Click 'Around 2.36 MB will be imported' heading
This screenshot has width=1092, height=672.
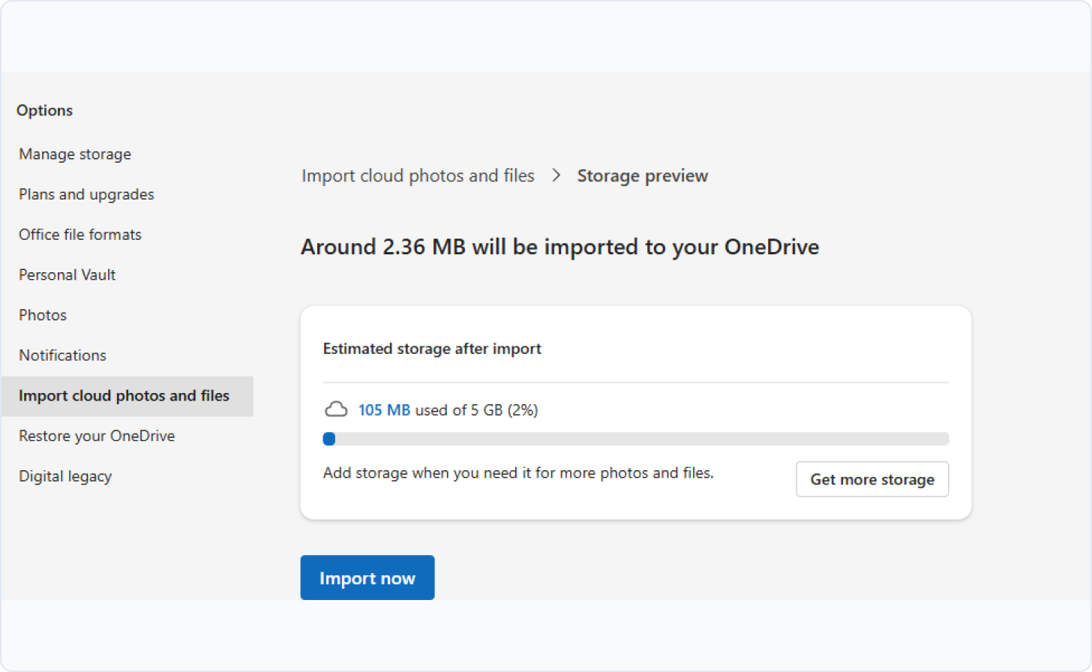coord(560,247)
